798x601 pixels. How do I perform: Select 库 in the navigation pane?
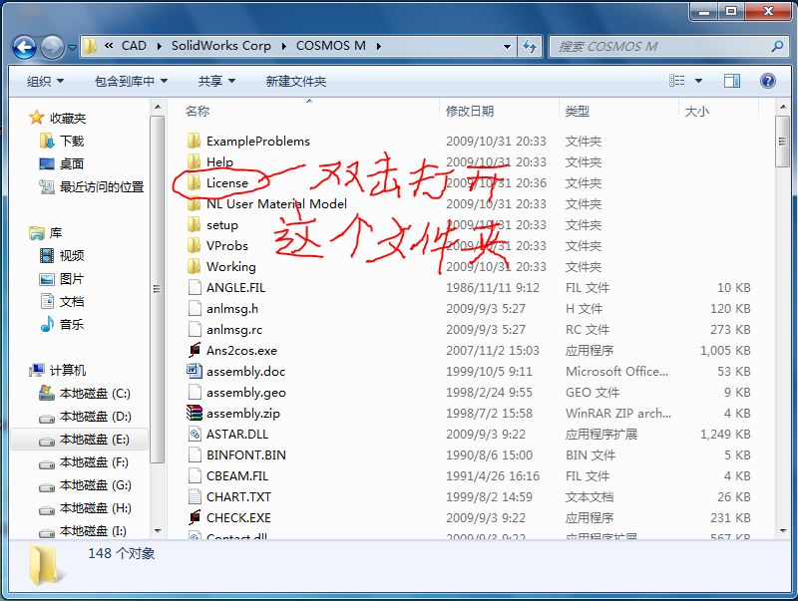46,233
